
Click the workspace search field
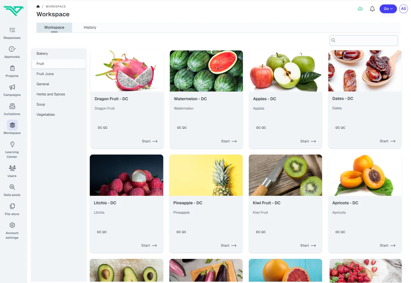(364, 40)
